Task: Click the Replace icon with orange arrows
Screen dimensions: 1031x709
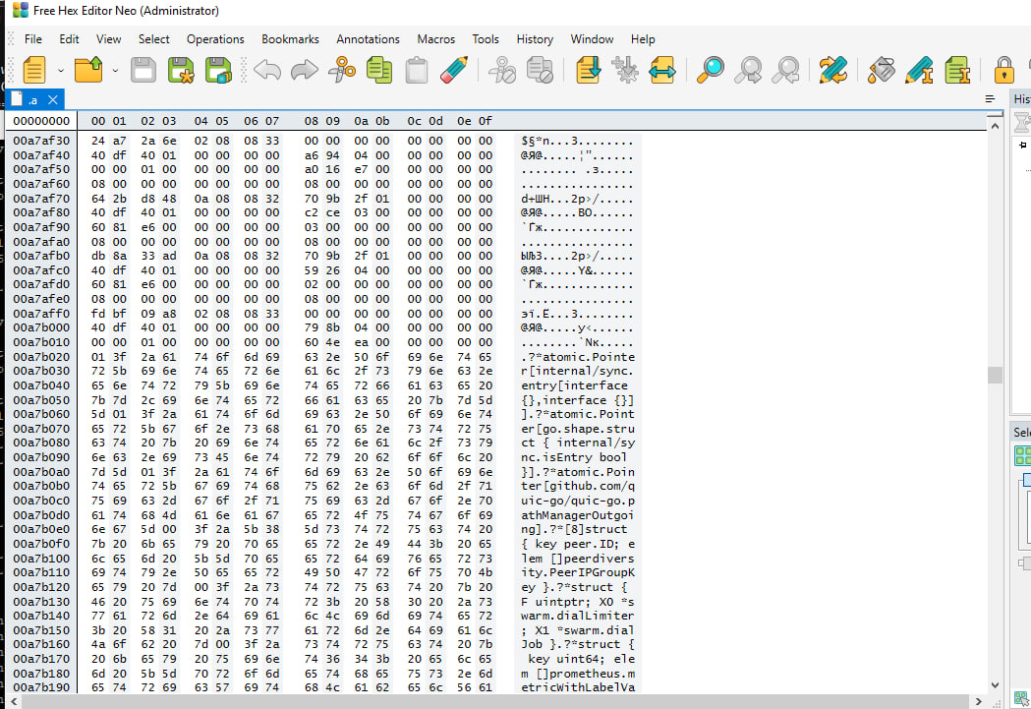Action: point(832,70)
